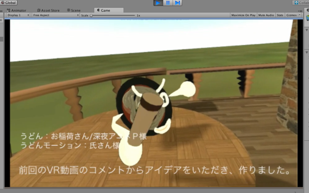Toggle Mute Audio

pyautogui.click(x=266, y=15)
